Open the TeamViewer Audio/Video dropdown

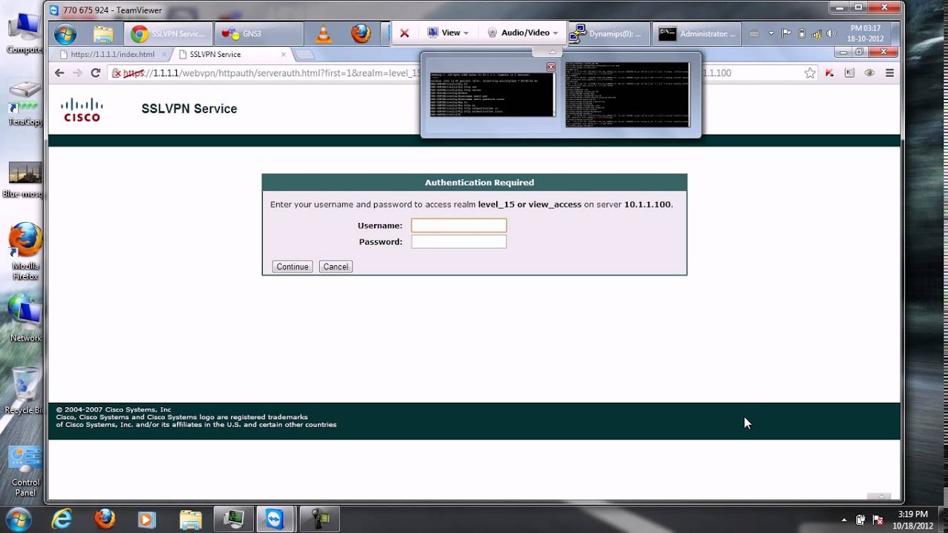(522, 33)
